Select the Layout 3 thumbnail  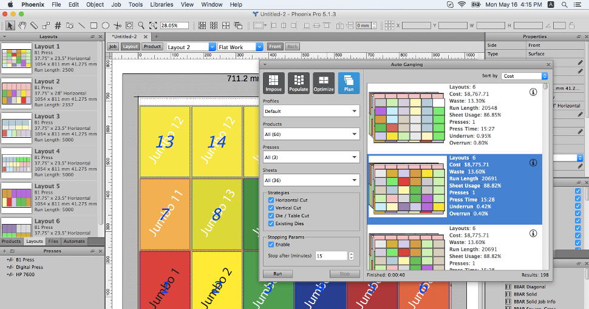pos(16,128)
